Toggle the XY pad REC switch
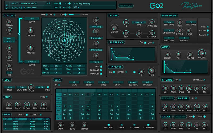This screenshot has height=133, width=213. coord(55,15)
